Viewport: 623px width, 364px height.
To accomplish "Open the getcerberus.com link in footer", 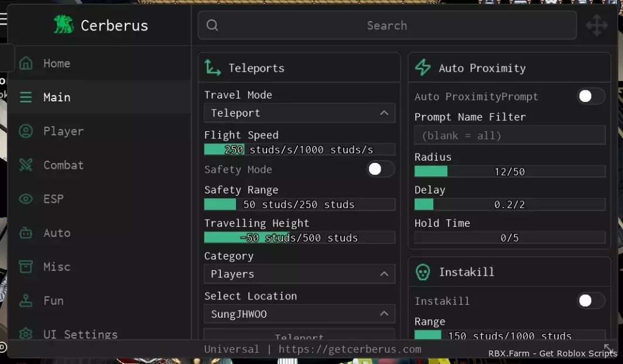I will pos(350,349).
